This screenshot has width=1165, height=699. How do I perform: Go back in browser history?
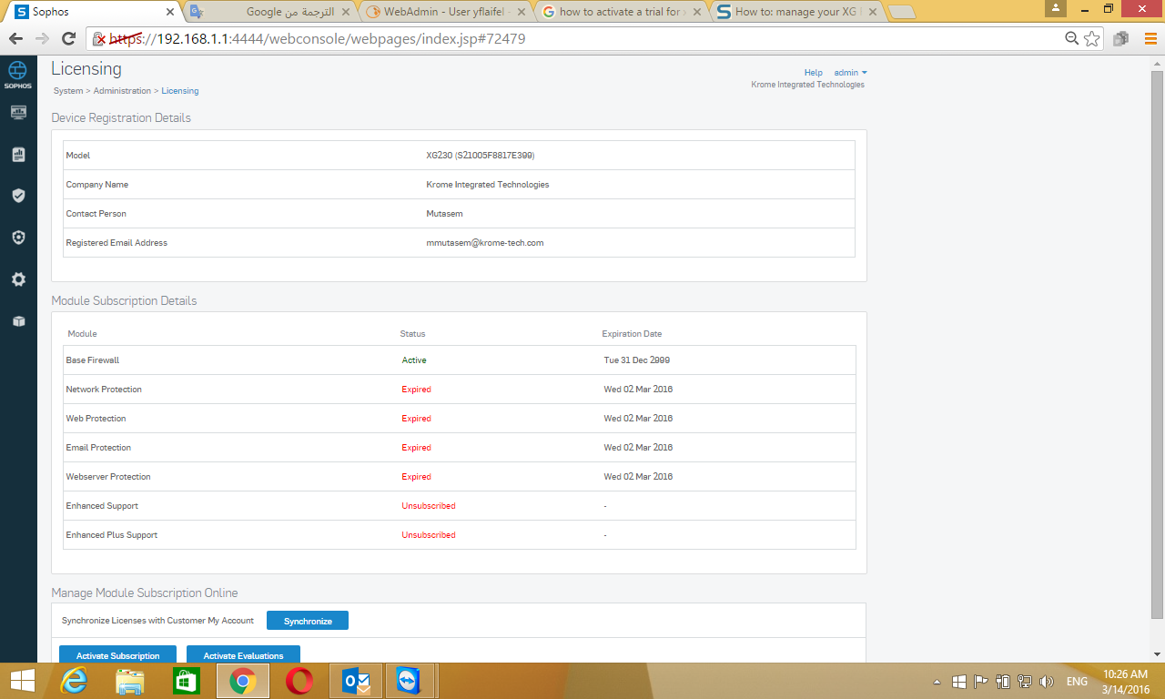click(15, 39)
